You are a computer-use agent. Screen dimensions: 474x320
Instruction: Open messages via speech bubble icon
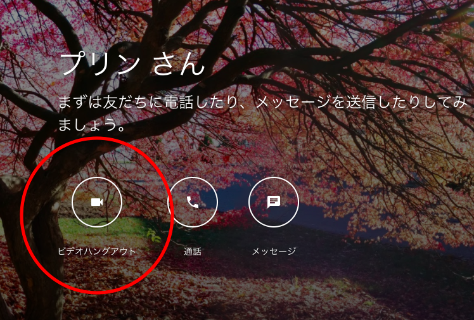tap(274, 202)
